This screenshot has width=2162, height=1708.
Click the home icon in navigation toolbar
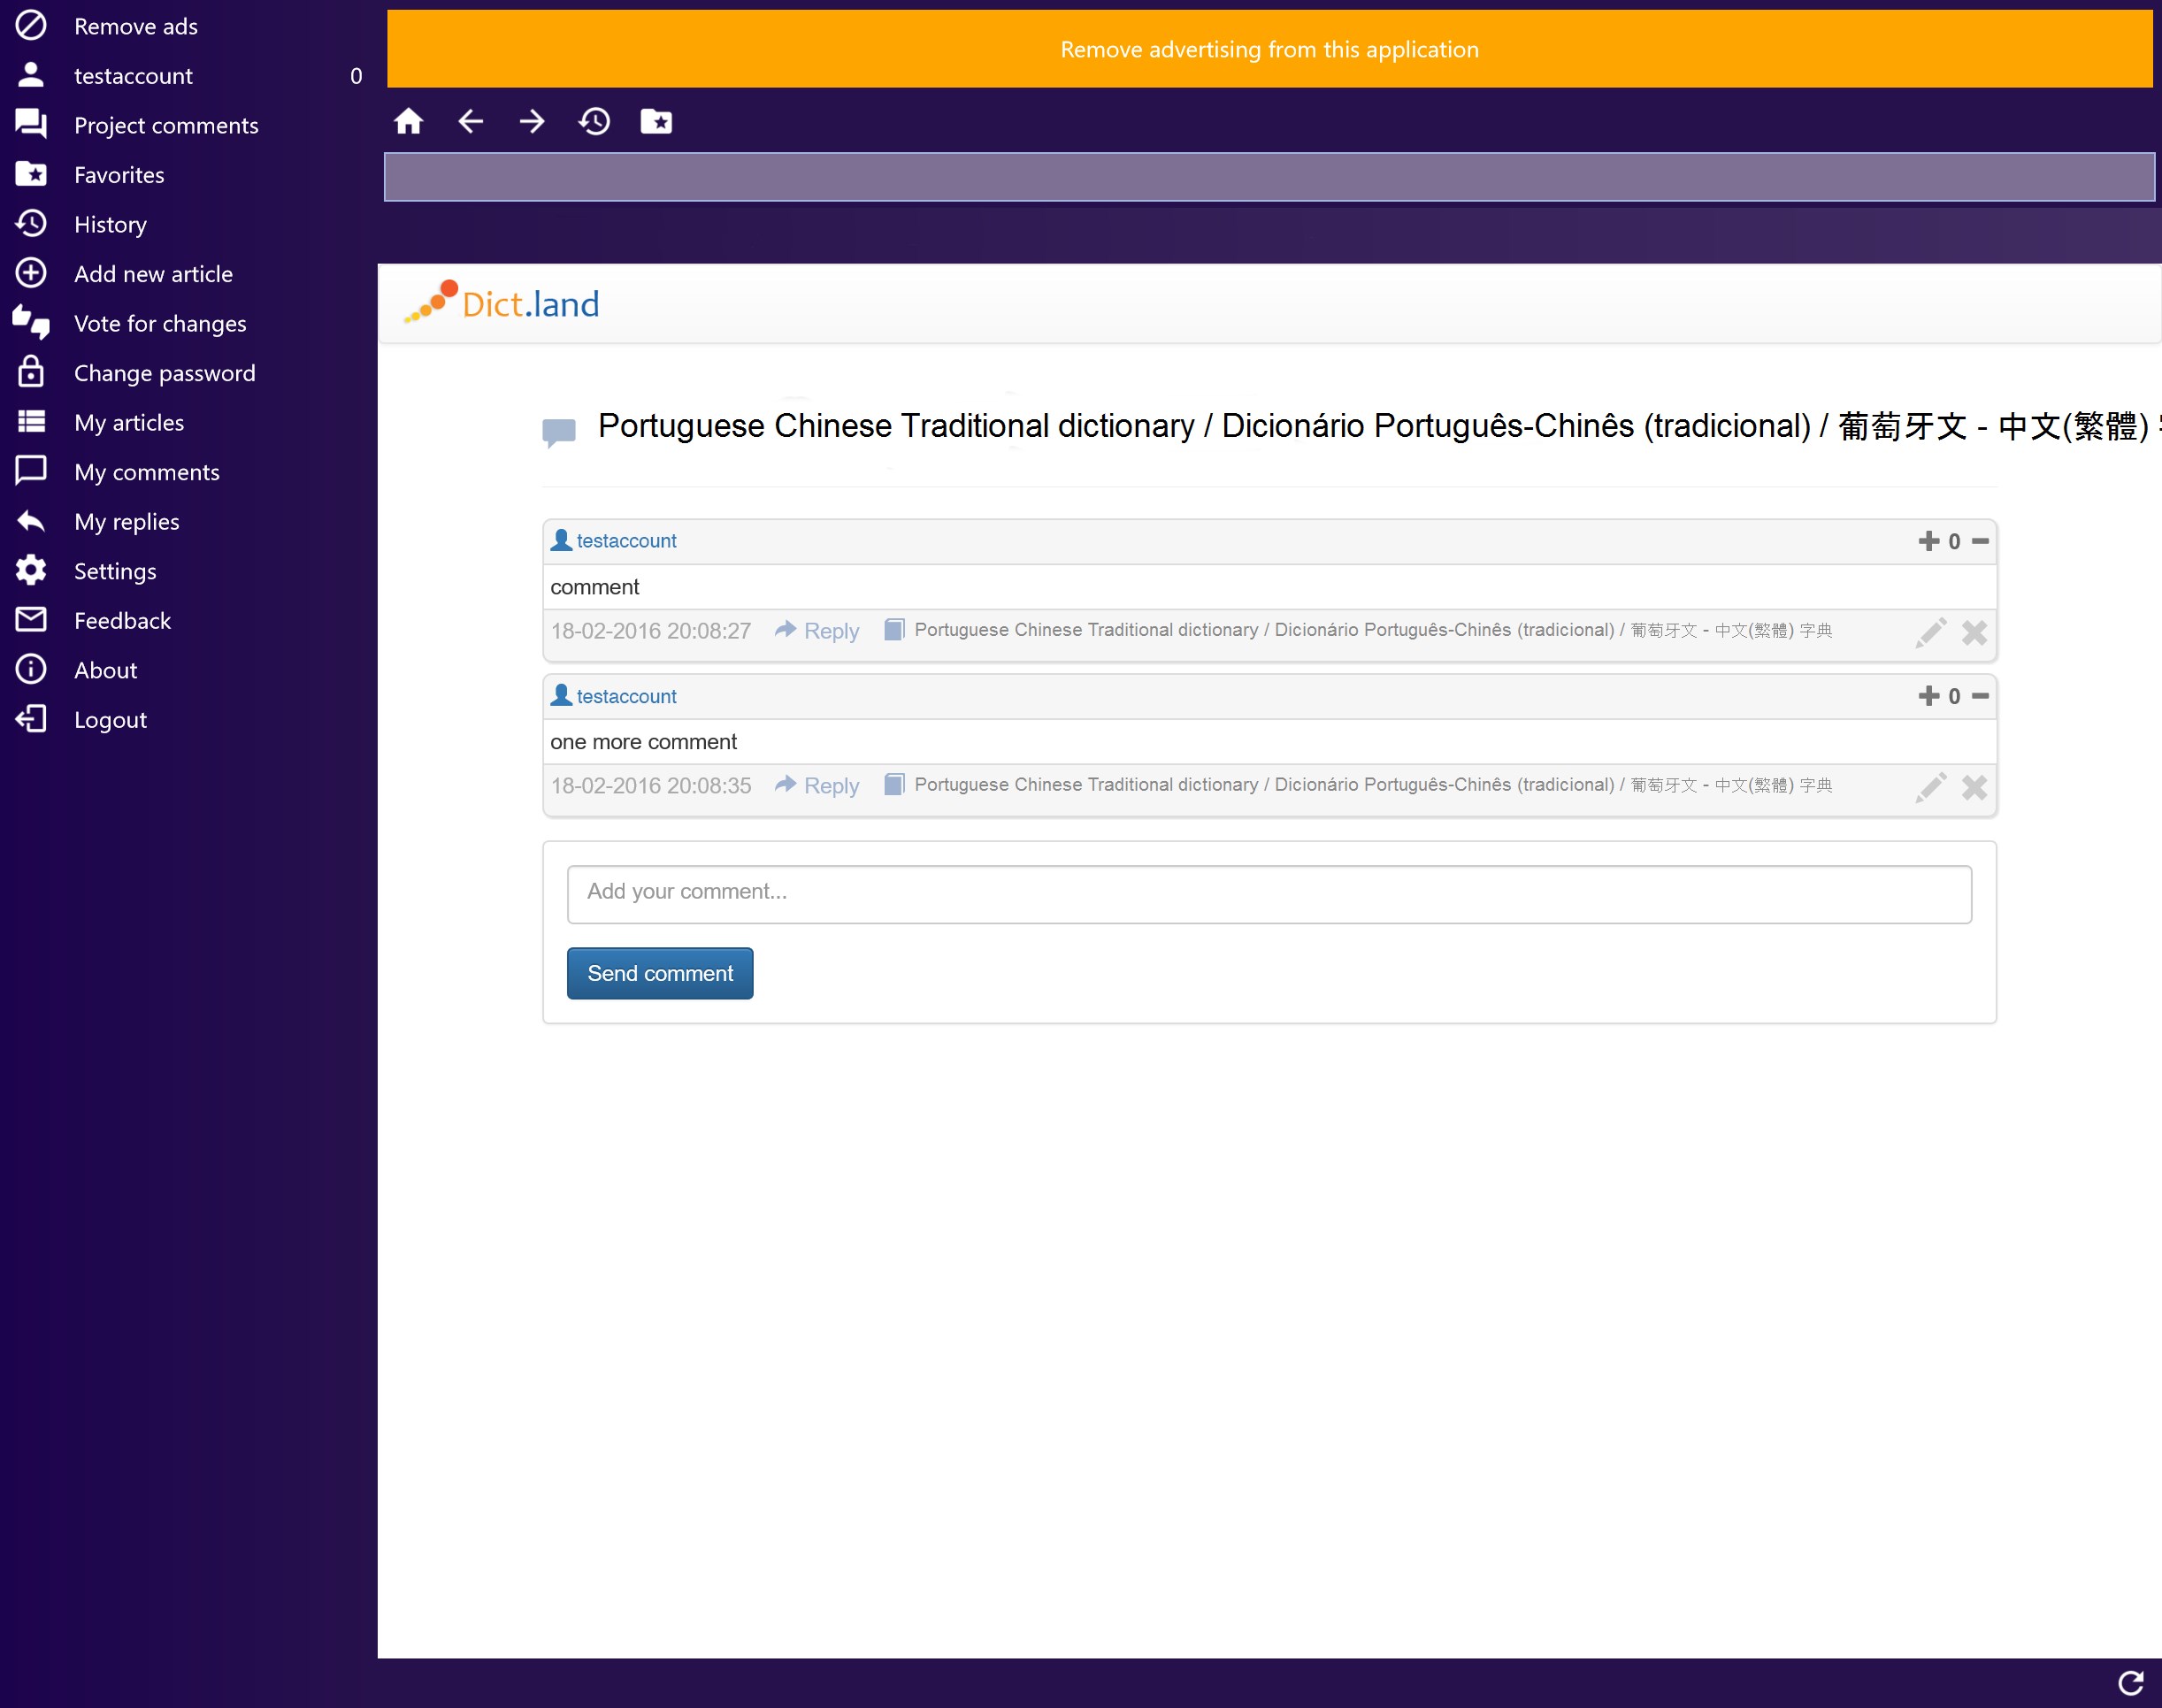click(408, 122)
